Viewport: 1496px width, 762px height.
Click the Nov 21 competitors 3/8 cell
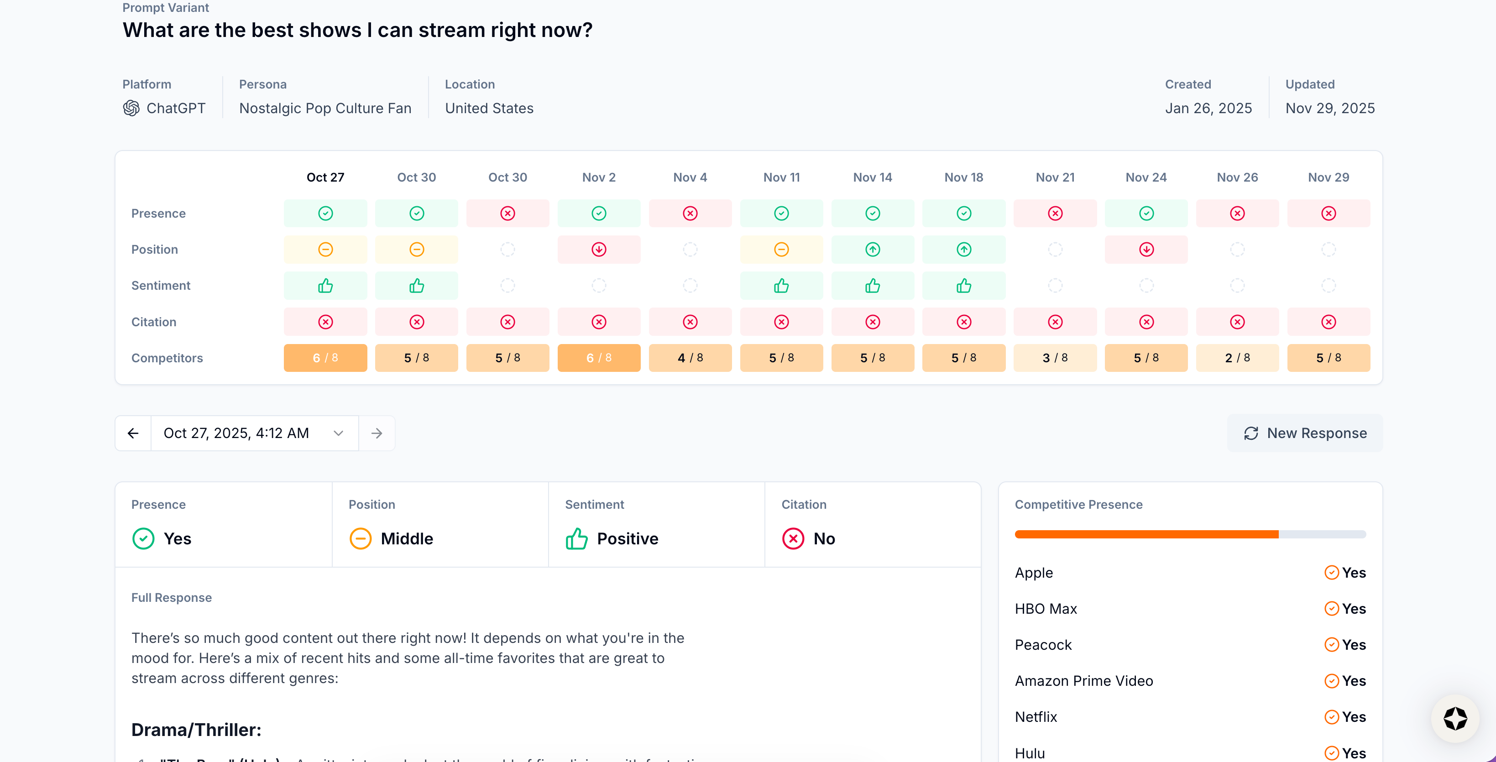1055,358
